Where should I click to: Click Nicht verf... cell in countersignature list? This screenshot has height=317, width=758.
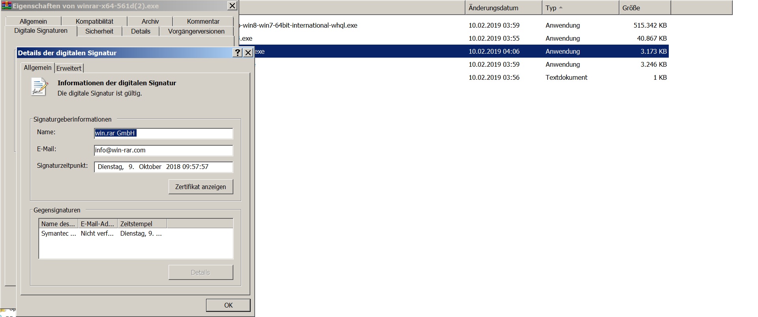[x=97, y=234]
